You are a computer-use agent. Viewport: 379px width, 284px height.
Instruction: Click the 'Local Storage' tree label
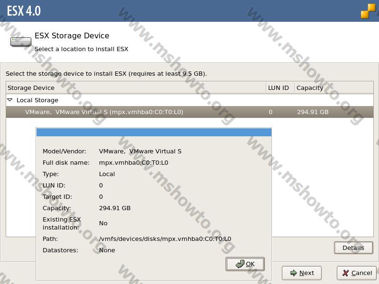coord(37,100)
